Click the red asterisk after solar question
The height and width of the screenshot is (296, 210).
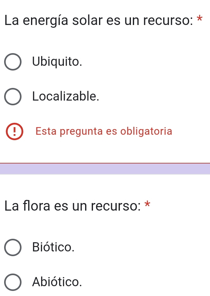tap(199, 18)
